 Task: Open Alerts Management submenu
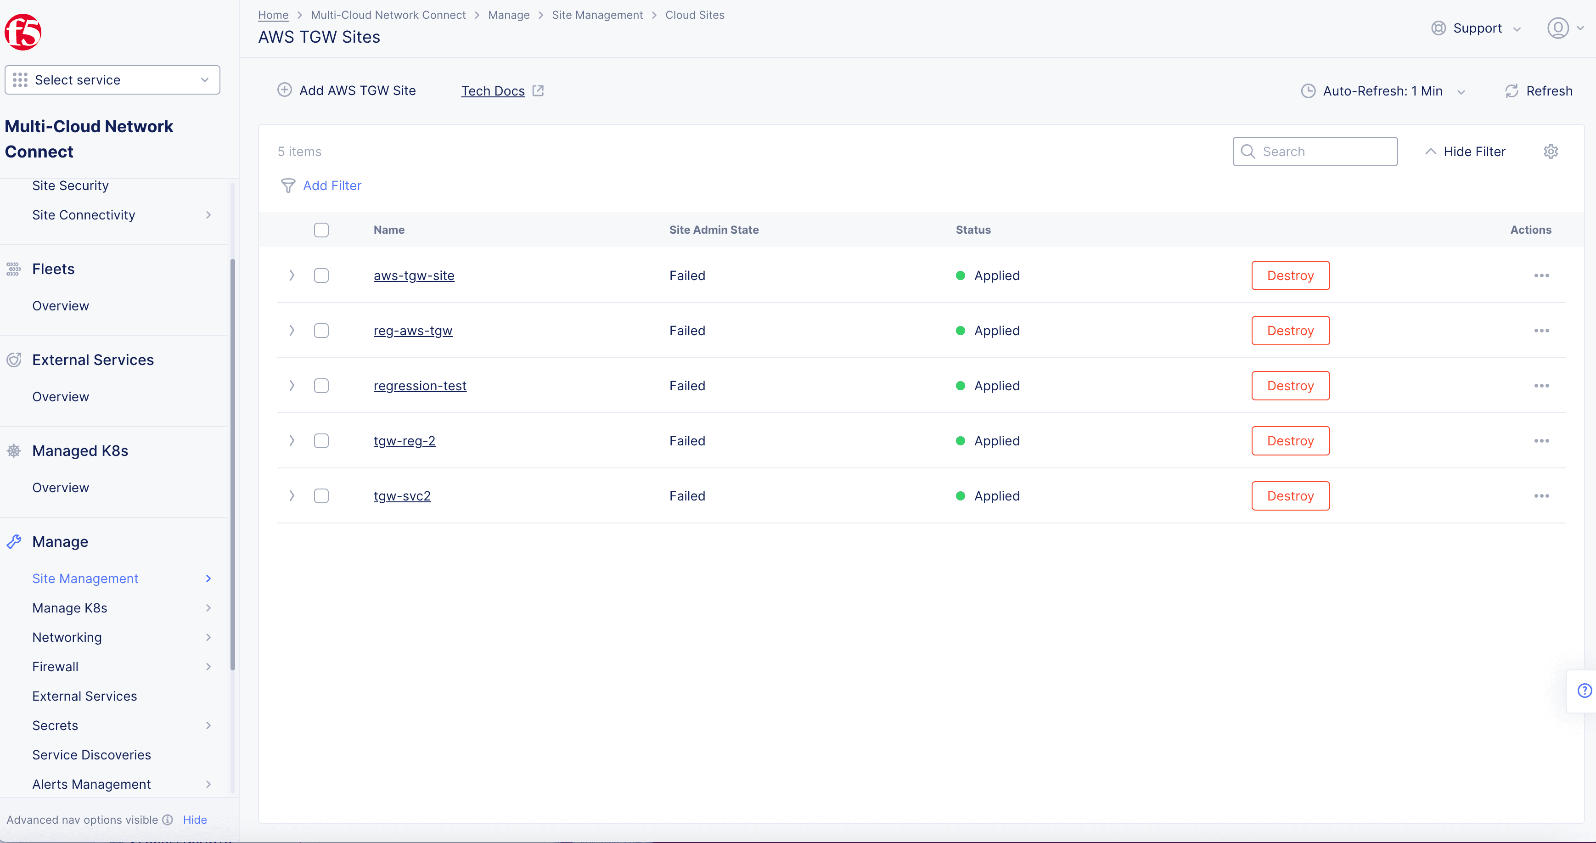[121, 785]
